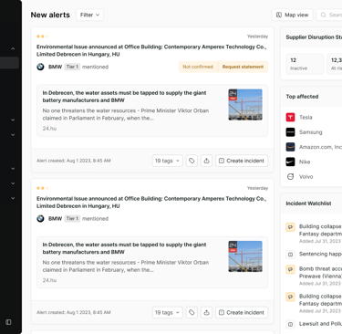Screen dimensions: 342x334
Task: Click Top affected heading
Action: [302, 97]
